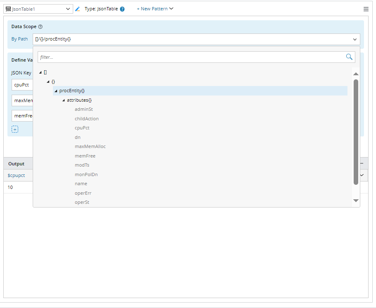The width and height of the screenshot is (376, 308).
Task: Click the search magnifier icon in filter box
Action: point(349,57)
